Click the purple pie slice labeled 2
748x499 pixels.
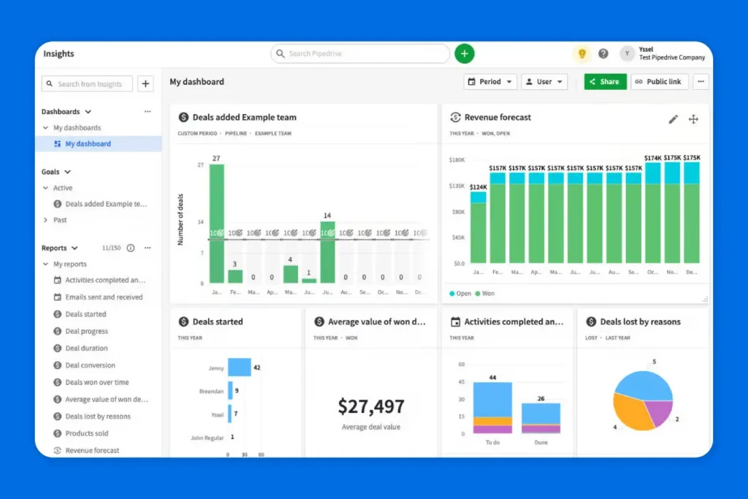(x=660, y=412)
